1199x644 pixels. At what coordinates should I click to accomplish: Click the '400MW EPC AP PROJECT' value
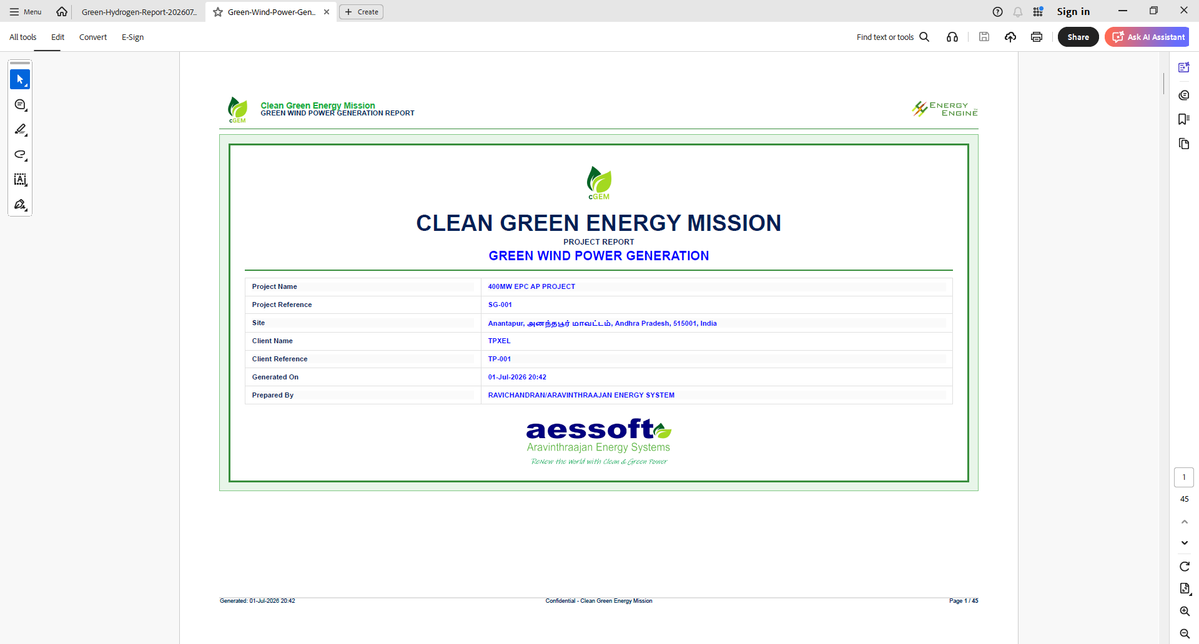tap(531, 287)
